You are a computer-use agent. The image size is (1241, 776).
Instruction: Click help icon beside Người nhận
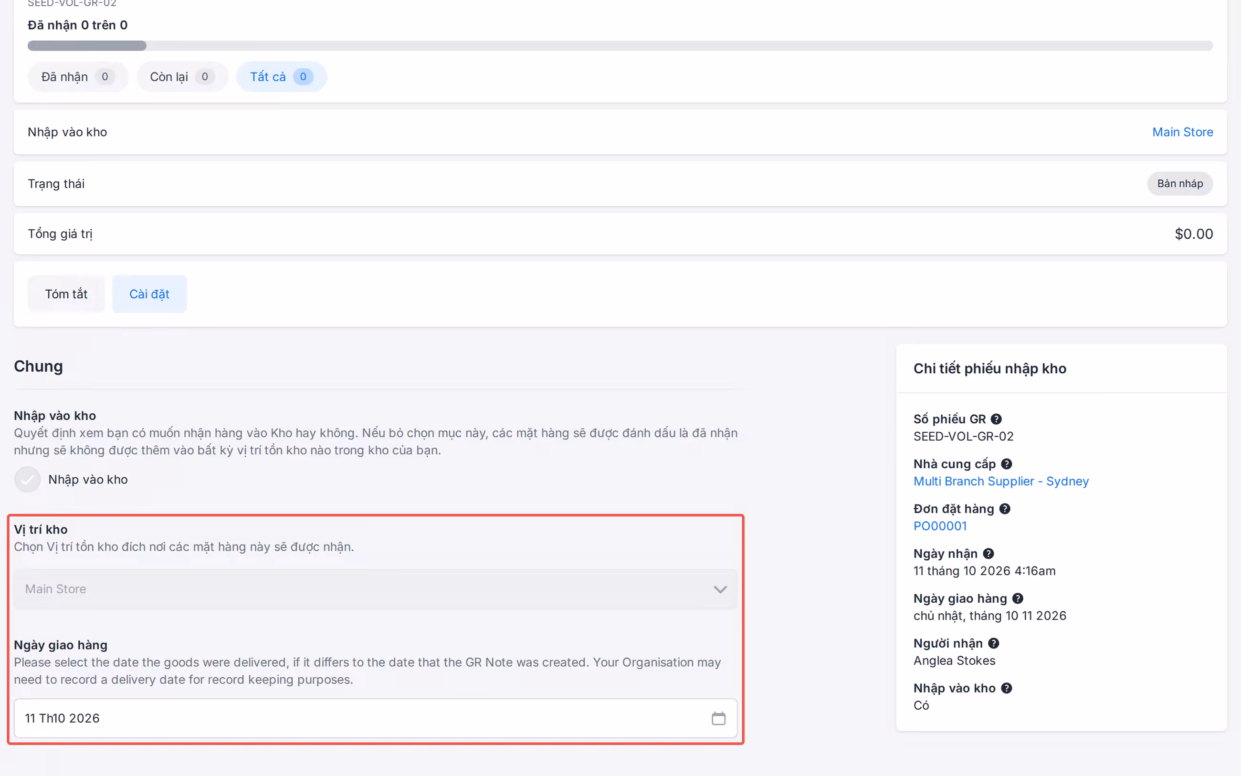[x=993, y=643]
